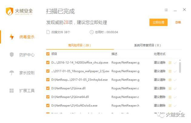
Task: Click 建议删除 for bime64.dll row
Action: coord(159,97)
